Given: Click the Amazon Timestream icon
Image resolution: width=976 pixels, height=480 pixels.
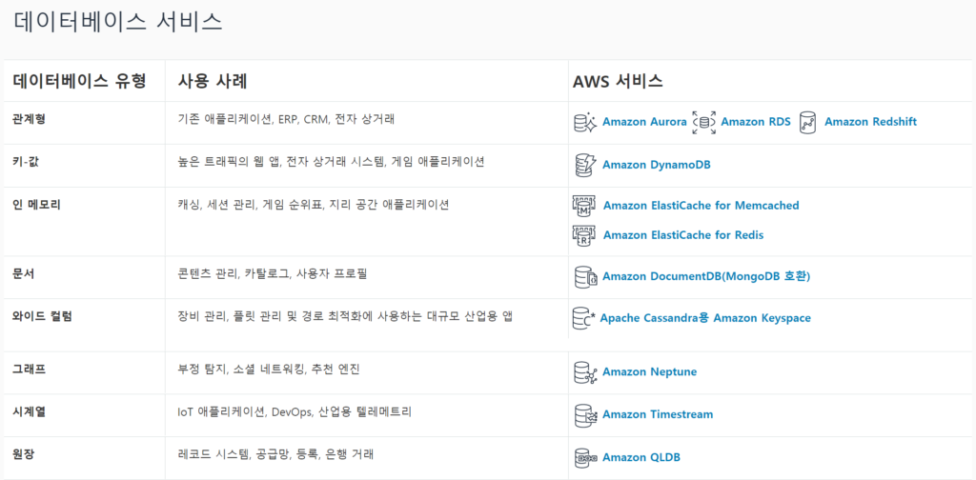Looking at the screenshot, I should click(x=584, y=414).
